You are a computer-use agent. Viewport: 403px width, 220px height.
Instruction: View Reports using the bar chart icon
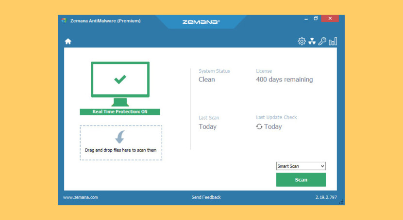(333, 42)
